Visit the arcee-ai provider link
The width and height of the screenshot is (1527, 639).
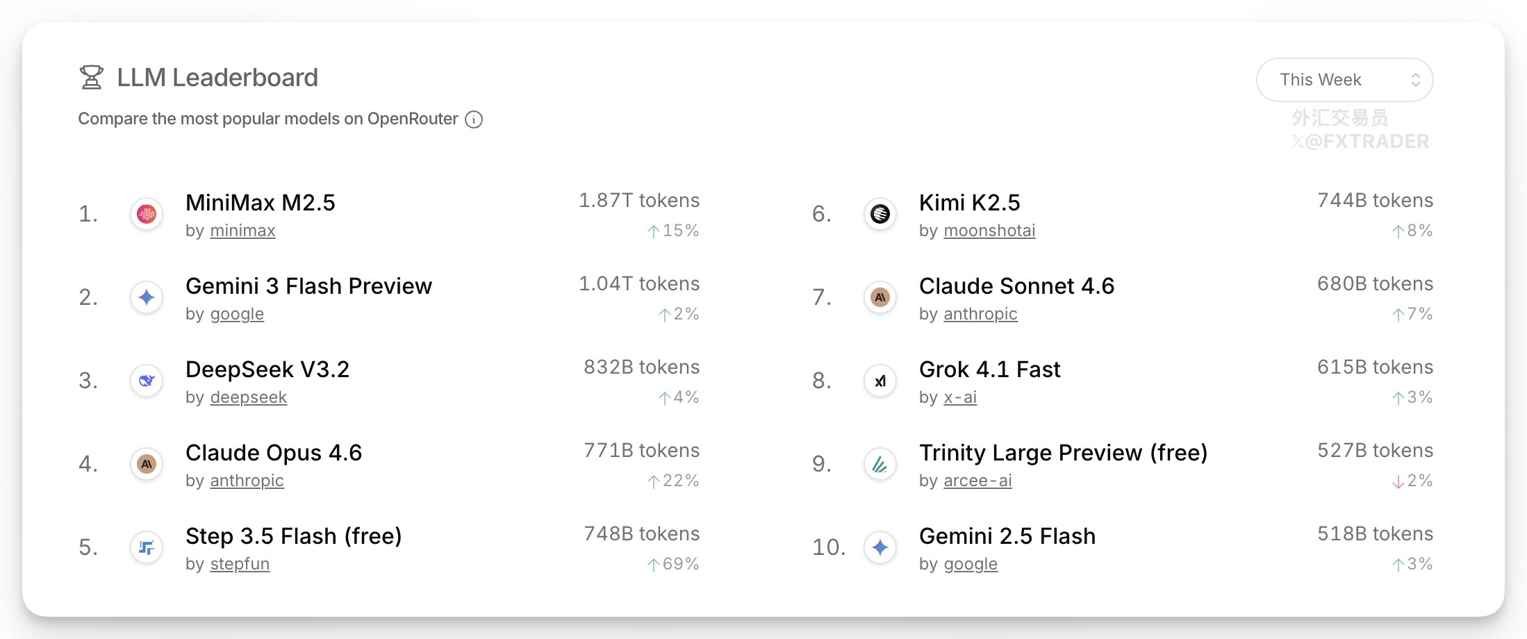[977, 481]
